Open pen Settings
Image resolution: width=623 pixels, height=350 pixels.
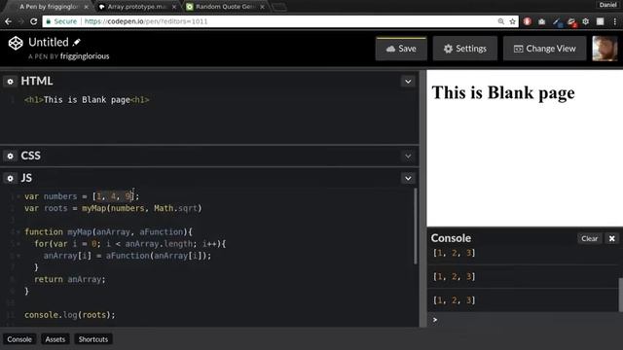click(465, 49)
